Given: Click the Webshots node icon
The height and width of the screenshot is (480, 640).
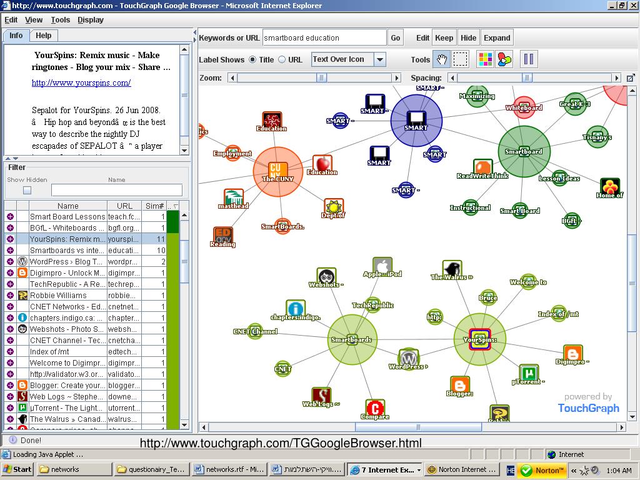Looking at the screenshot, I should pos(326,276).
